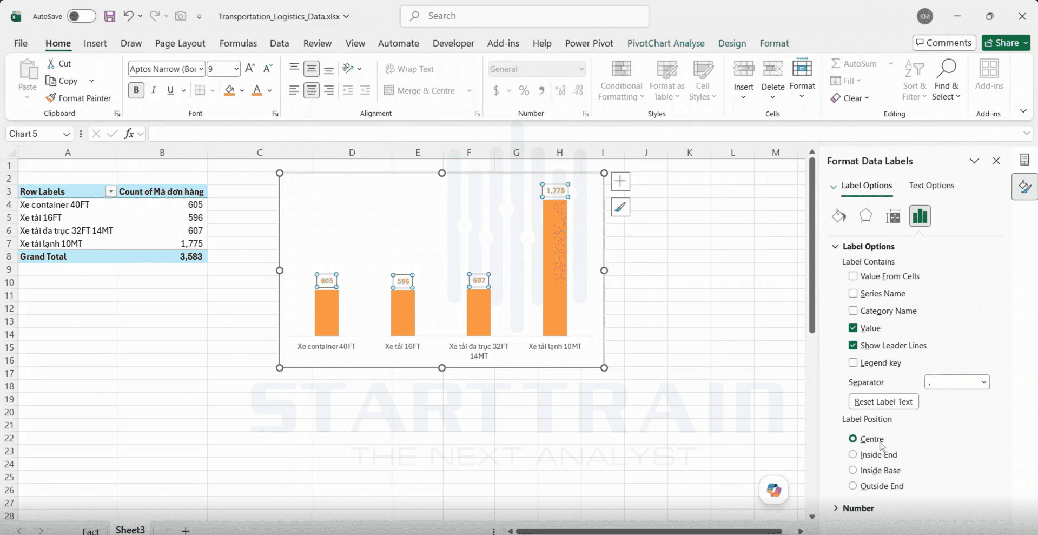The image size is (1038, 535).
Task: Select Outside End label position
Action: coord(853,486)
